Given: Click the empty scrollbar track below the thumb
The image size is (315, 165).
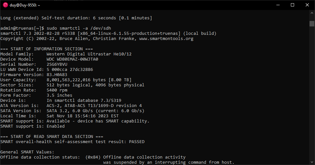Looking at the screenshot, I should point(312,92).
